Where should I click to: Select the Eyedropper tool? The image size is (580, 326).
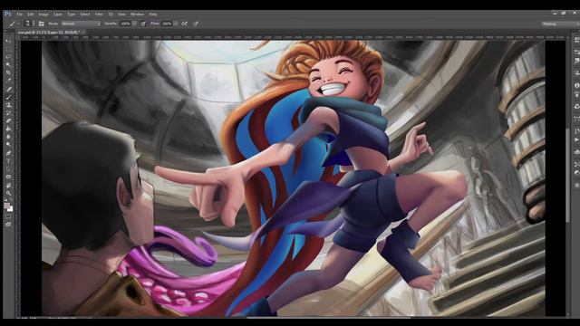click(x=8, y=81)
